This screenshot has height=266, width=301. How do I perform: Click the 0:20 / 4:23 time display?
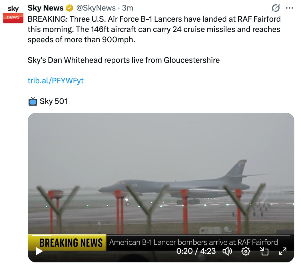(x=196, y=251)
